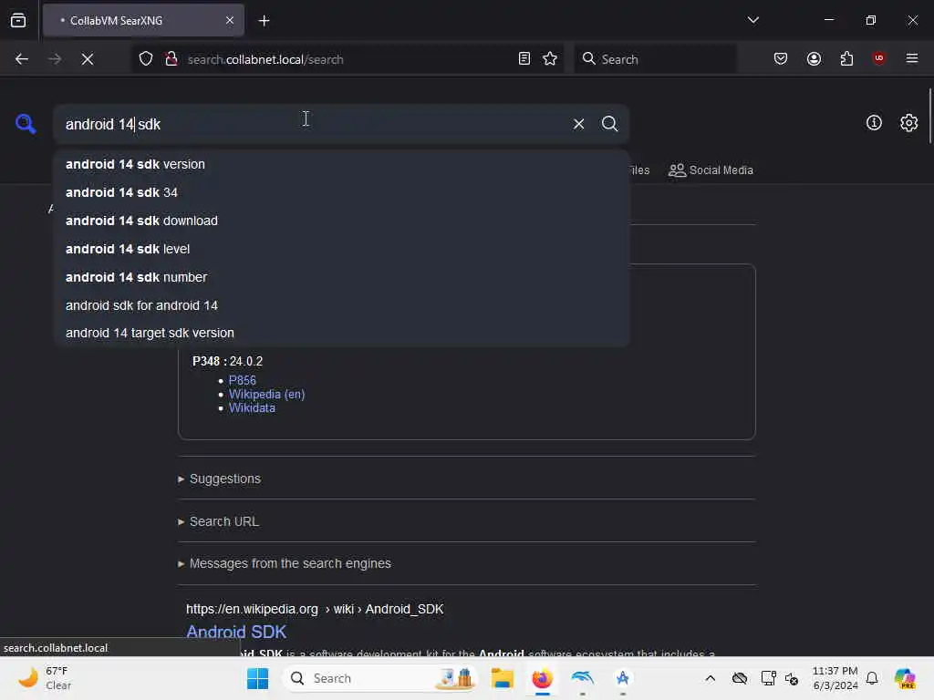Open the Windows Start menu

(258, 678)
